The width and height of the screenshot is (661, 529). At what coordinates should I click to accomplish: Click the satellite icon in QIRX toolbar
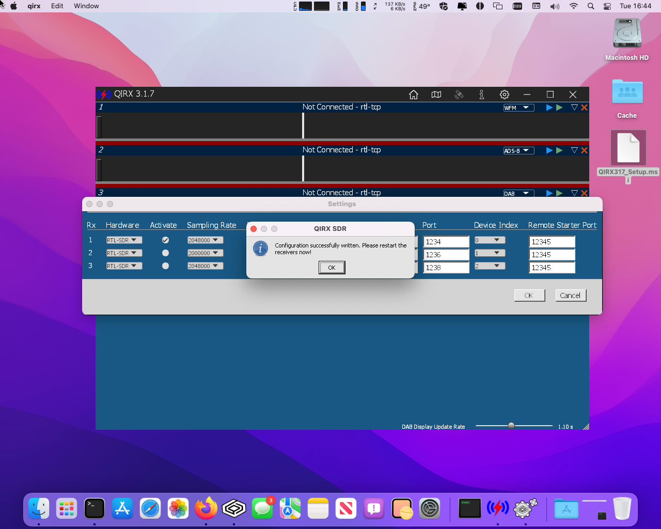tap(459, 95)
